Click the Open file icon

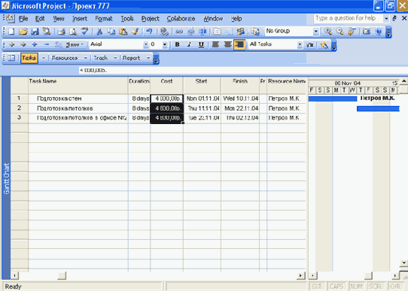[23, 32]
